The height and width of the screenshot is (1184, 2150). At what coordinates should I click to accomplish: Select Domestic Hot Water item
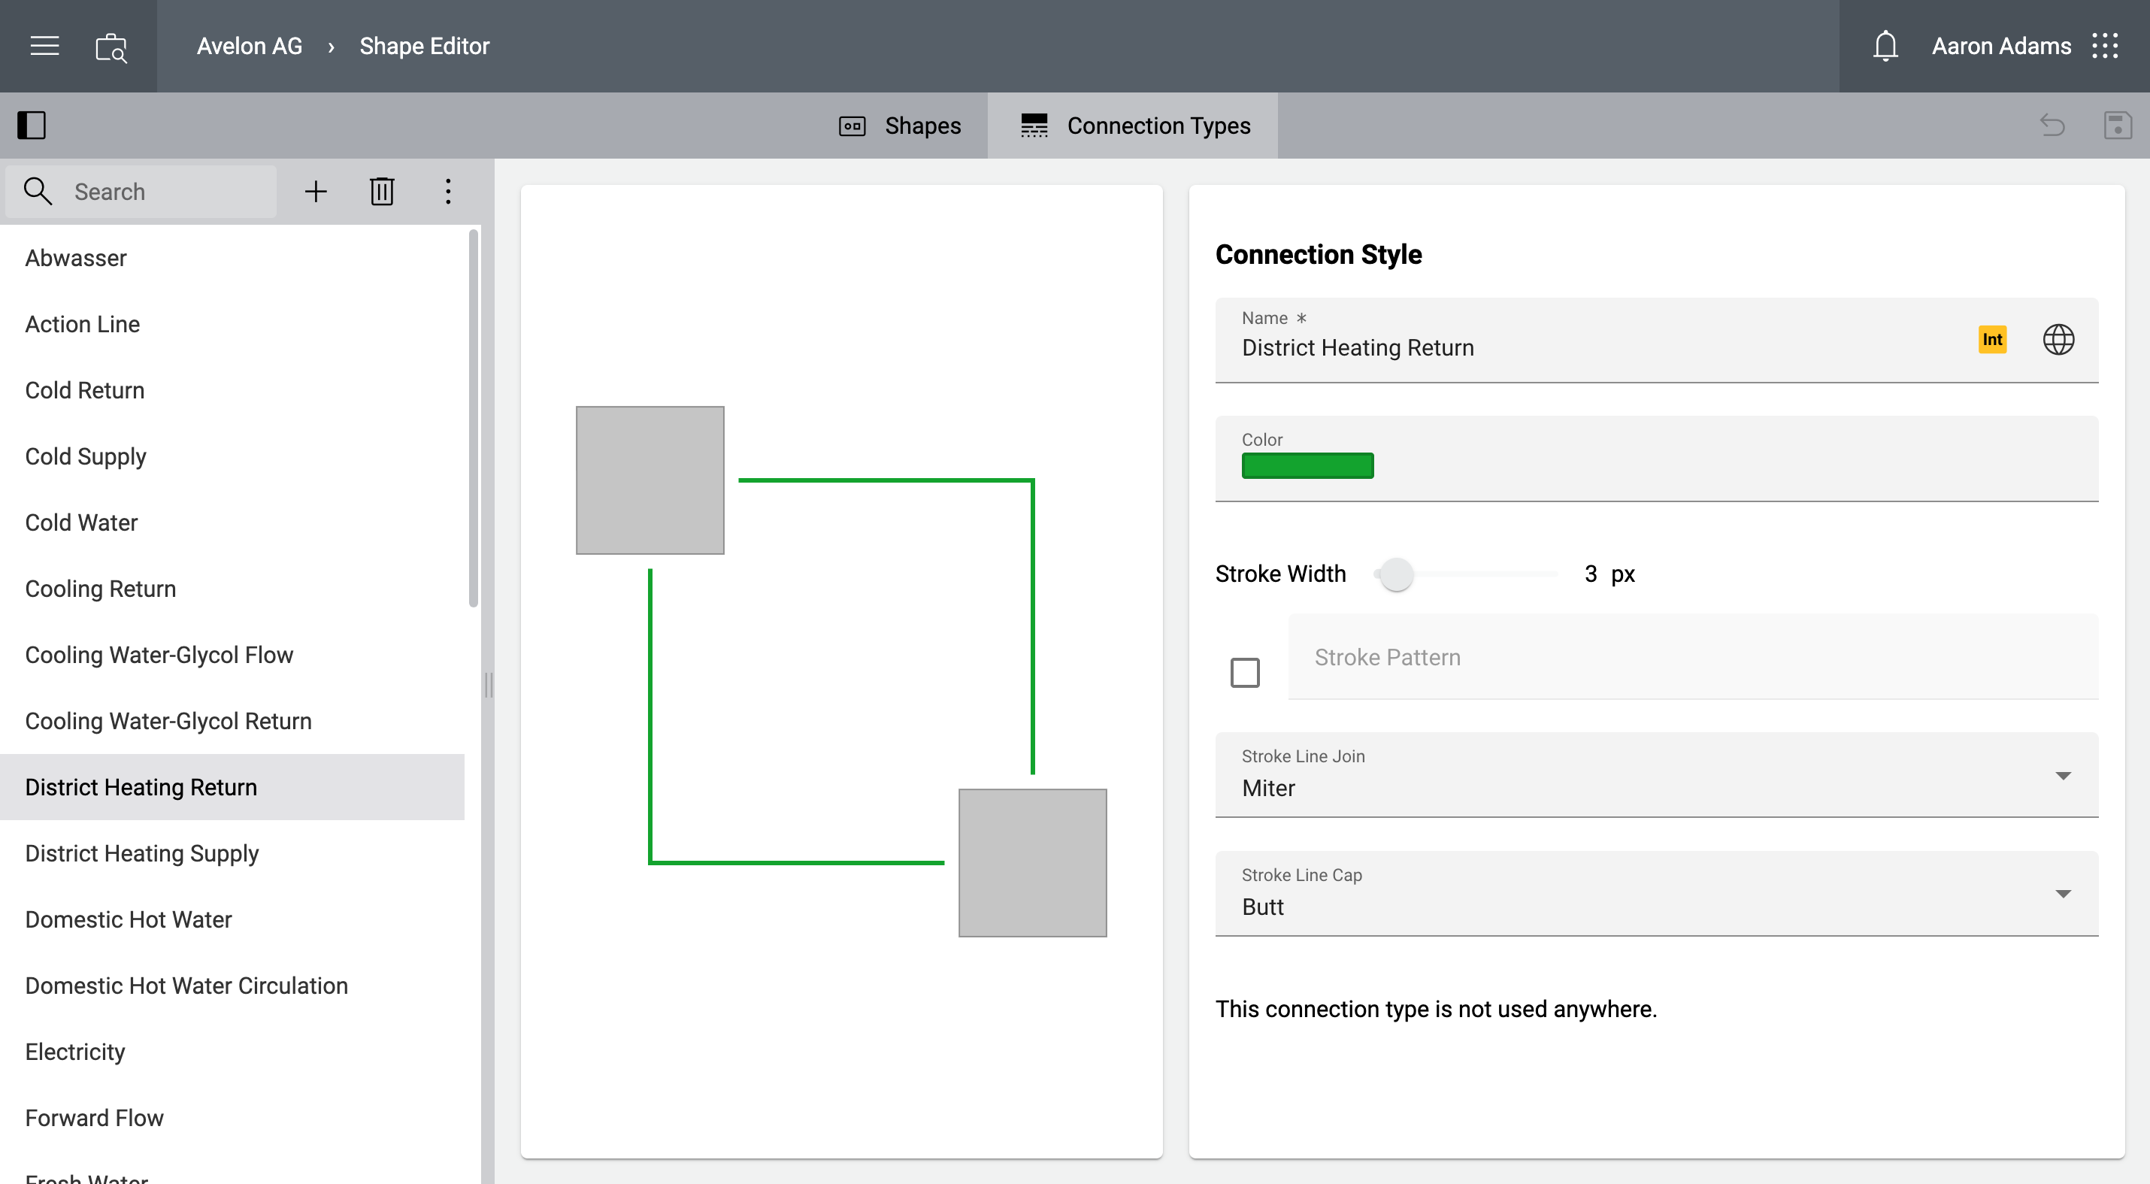coord(232,919)
